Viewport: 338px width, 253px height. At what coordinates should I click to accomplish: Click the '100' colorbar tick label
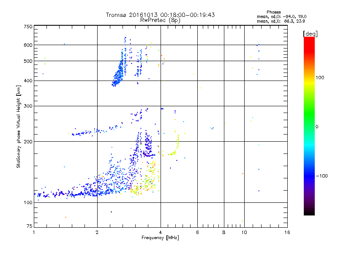click(320, 78)
